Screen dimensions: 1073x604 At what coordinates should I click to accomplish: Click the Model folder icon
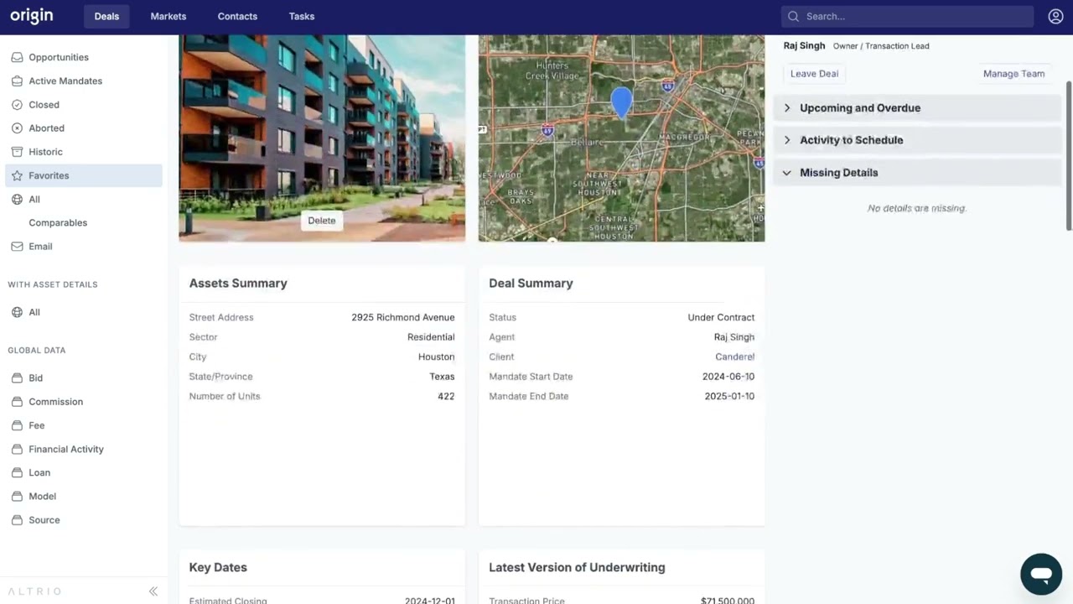17,497
